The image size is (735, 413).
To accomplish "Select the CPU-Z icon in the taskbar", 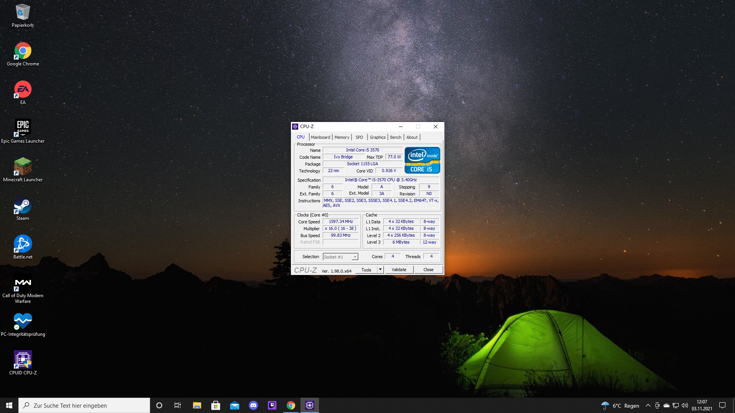I will tap(310, 405).
